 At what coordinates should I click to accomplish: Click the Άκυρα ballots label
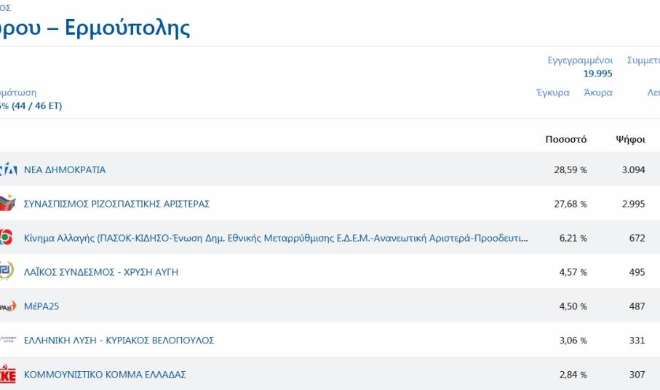click(597, 92)
